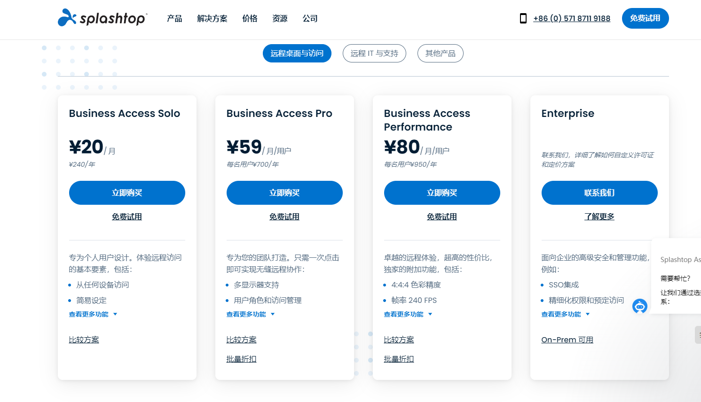Image resolution: width=701 pixels, height=402 pixels.
Task: Buy Business Access Solo with 立即购买
Action: pyautogui.click(x=127, y=193)
